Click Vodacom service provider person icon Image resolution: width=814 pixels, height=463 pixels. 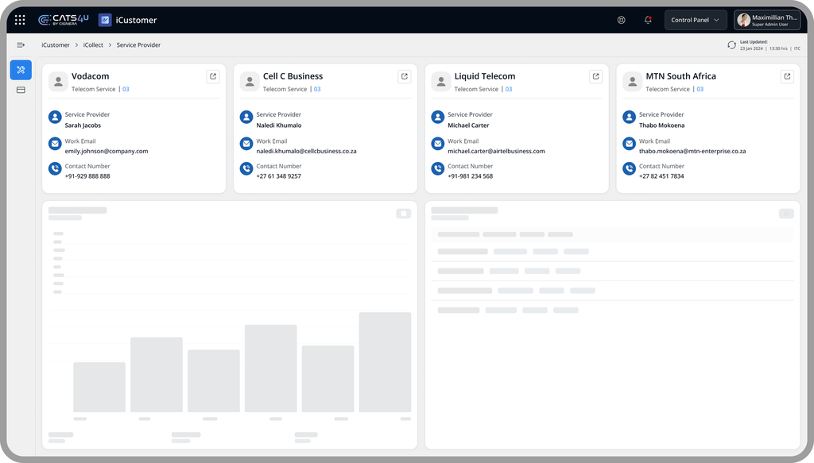pyautogui.click(x=55, y=117)
